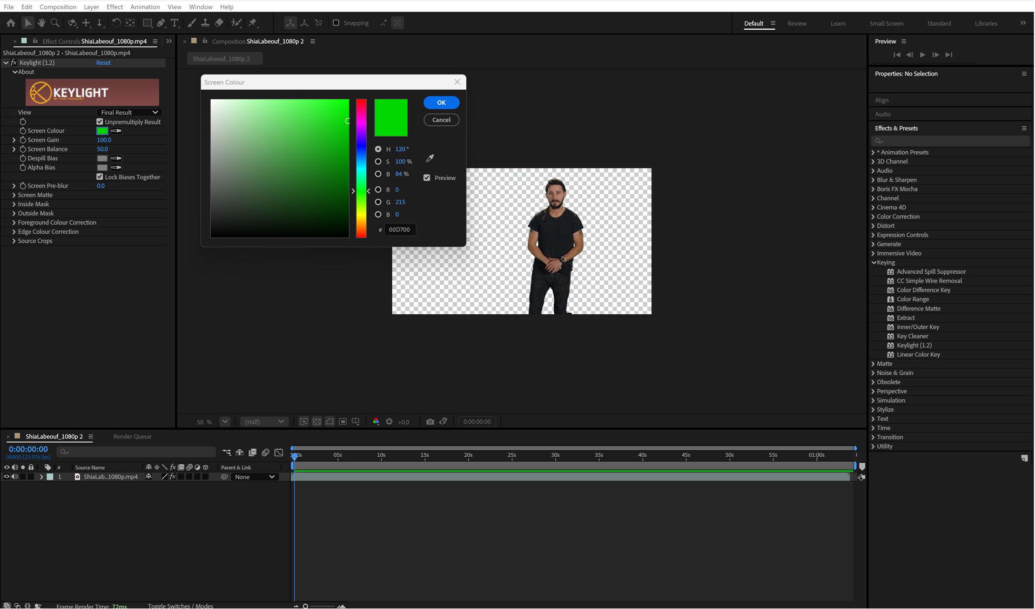Change the (Half) resolution dropdown
Viewport: 1035px width, 609px height.
point(264,422)
